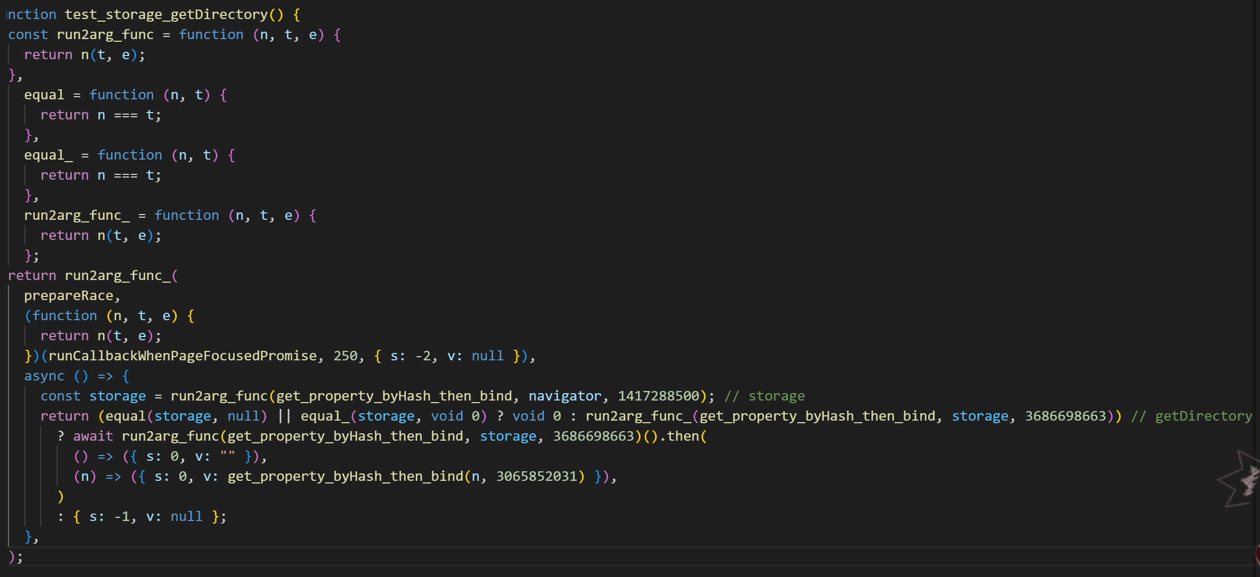1260x577 pixels.
Task: Click the 'run2arg_func_ =' definition name
Action: pos(77,216)
